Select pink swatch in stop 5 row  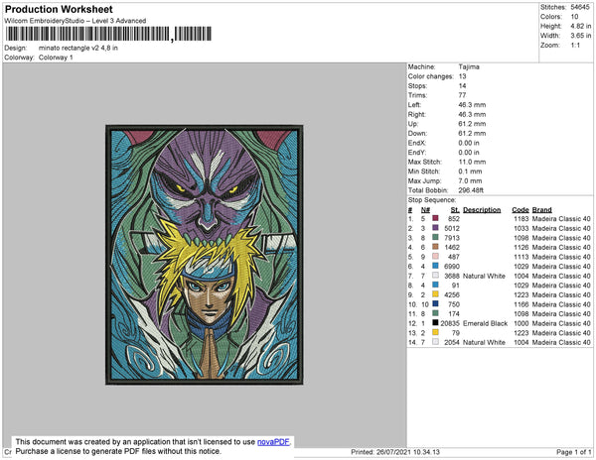[435, 257]
